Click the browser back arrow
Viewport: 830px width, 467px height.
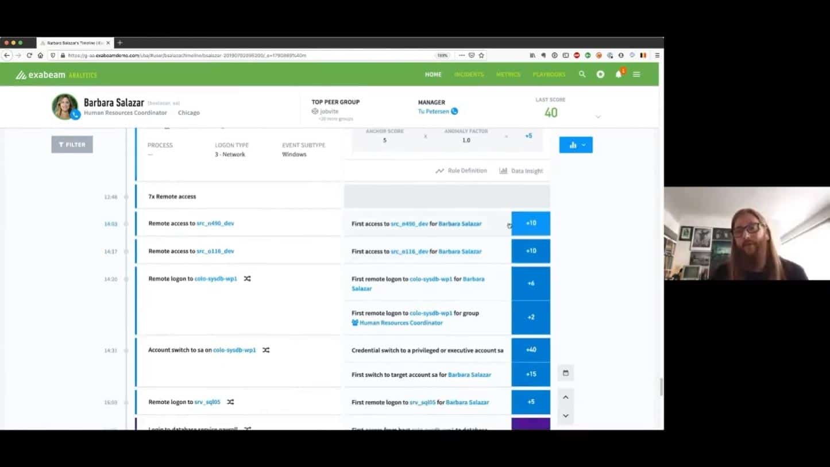[7, 55]
